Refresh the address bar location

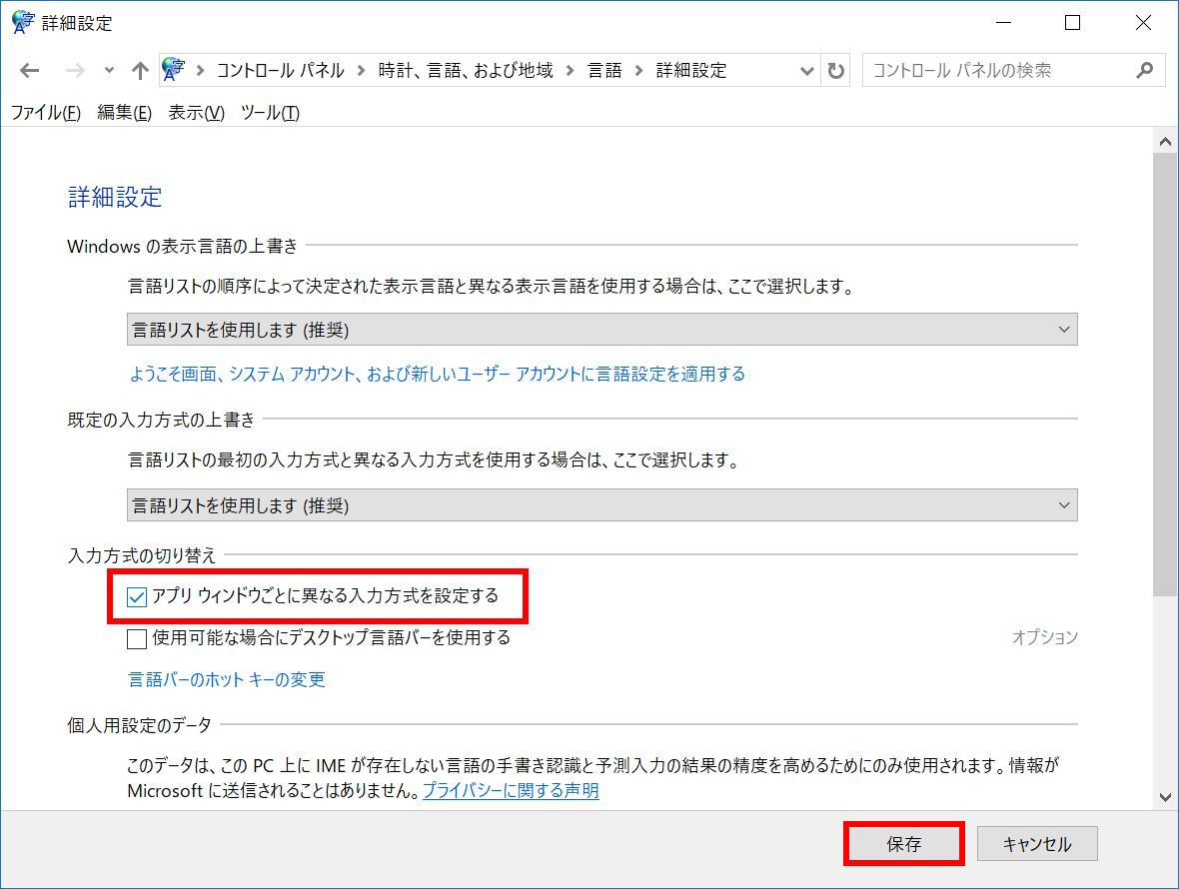pyautogui.click(x=836, y=71)
